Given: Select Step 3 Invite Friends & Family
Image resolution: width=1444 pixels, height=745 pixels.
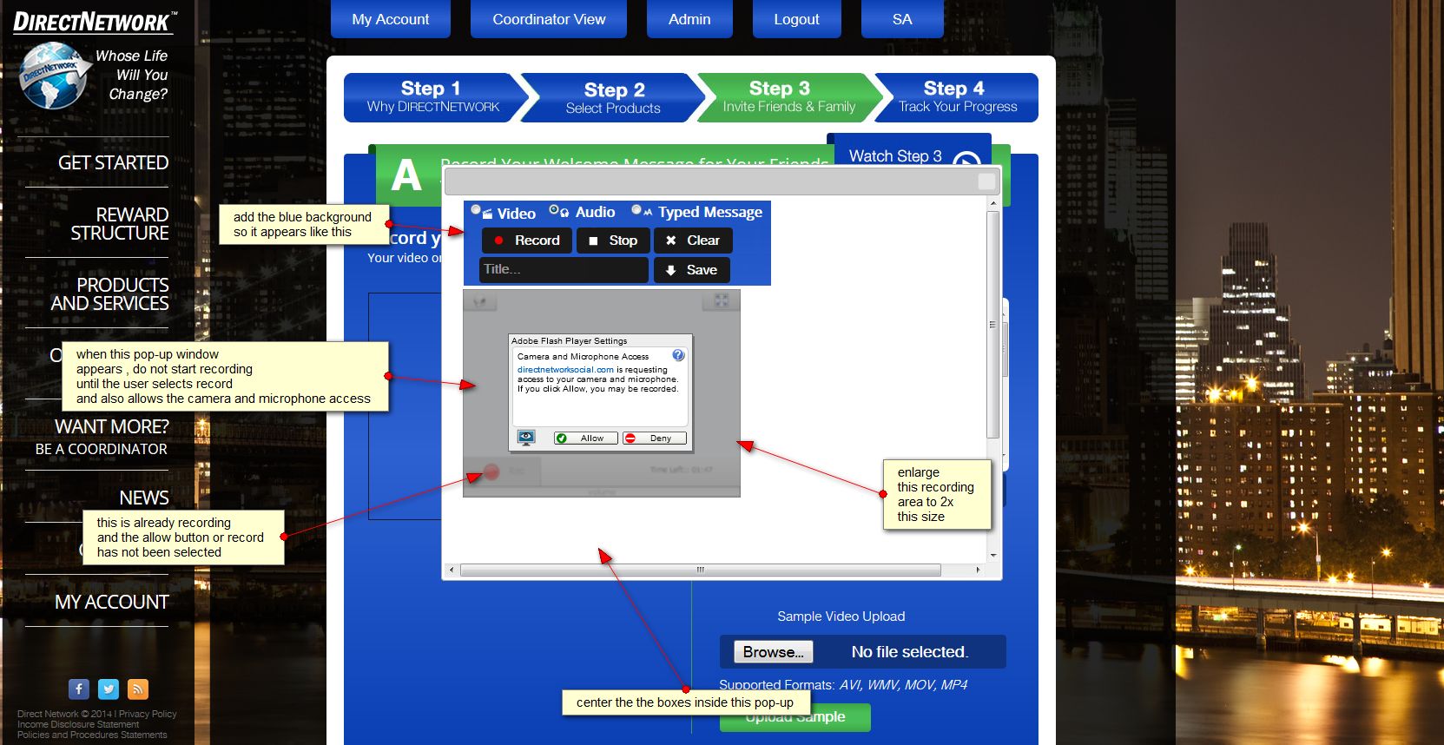Looking at the screenshot, I should [x=788, y=97].
